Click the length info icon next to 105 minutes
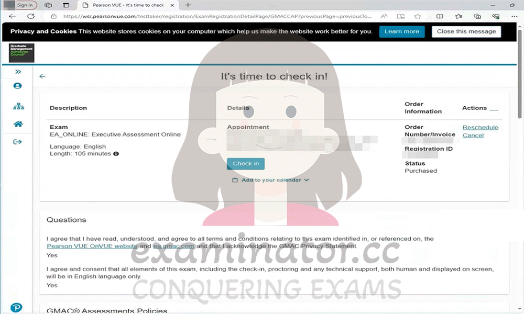This screenshot has width=524, height=314. tap(116, 154)
